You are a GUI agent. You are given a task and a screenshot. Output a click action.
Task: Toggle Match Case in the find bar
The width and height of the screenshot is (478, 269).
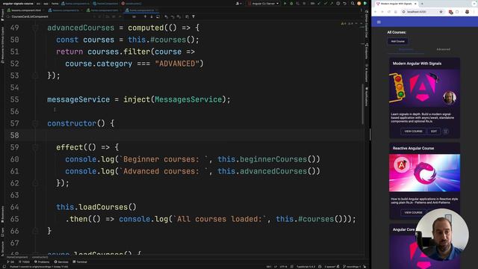tap(108, 16)
